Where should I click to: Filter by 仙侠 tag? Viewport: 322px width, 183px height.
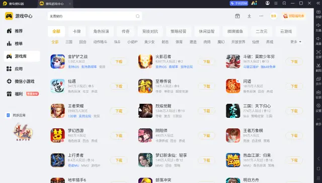click(256, 42)
